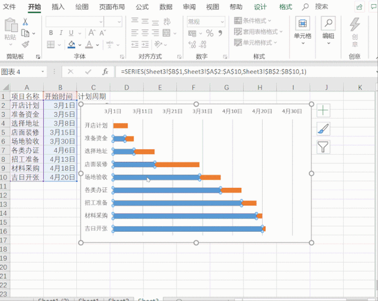Decrease font size with smaller A icon
Image resolution: width=378 pixels, height=301 pixels.
coord(103,33)
